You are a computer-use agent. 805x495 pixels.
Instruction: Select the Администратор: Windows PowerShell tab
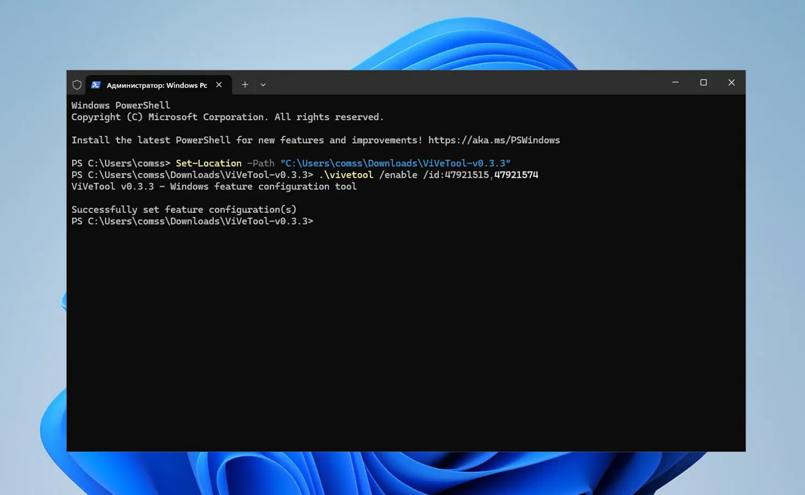pyautogui.click(x=159, y=85)
